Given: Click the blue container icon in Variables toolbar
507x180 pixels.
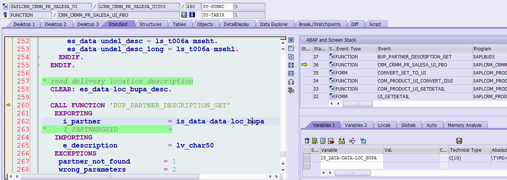Looking at the screenshot, I should pyautogui.click(x=363, y=141).
